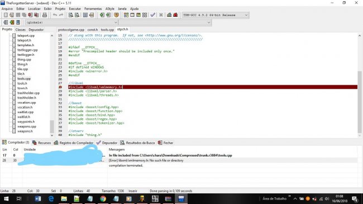363x204 pixels.
Task: Click the Compile & Run icon
Action: pos(138,15)
